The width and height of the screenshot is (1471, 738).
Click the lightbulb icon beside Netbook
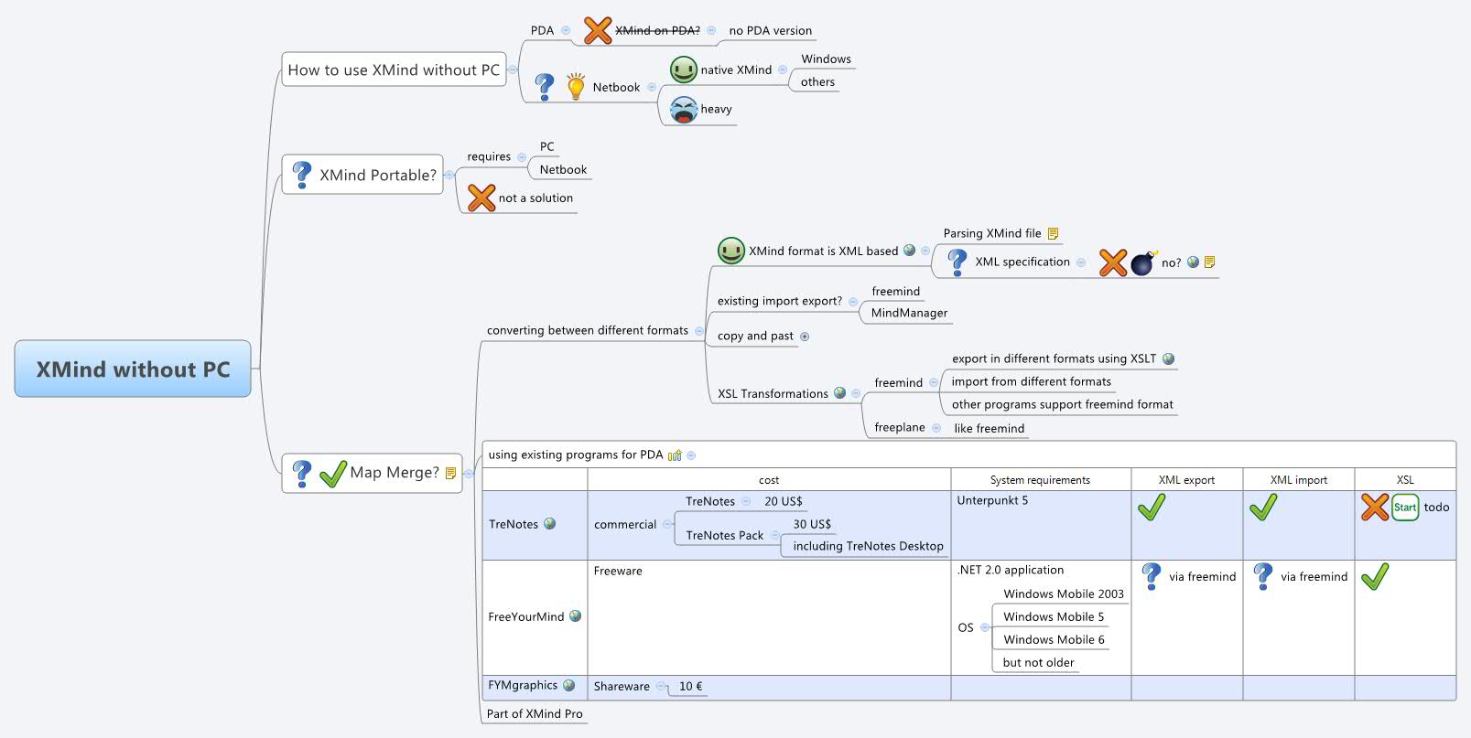[576, 87]
